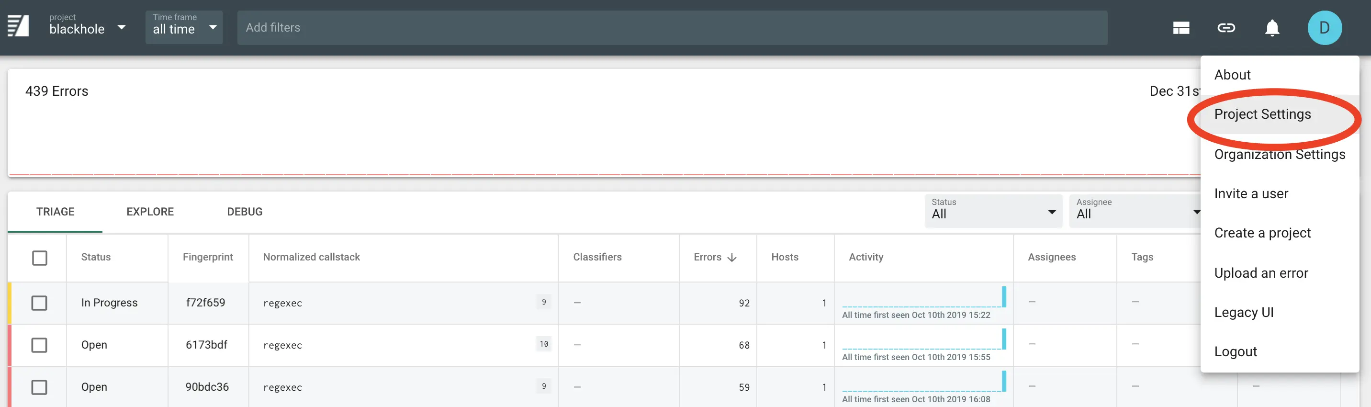The height and width of the screenshot is (407, 1371).
Task: Choose Project Settings from the menu
Action: tap(1262, 114)
